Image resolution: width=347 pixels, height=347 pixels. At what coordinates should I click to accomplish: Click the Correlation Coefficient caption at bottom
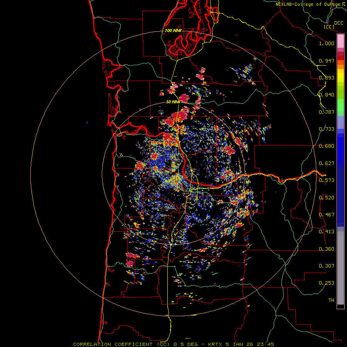point(173,344)
